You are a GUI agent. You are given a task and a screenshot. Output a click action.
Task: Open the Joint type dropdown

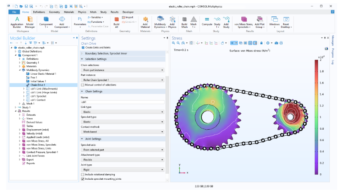point(122,170)
